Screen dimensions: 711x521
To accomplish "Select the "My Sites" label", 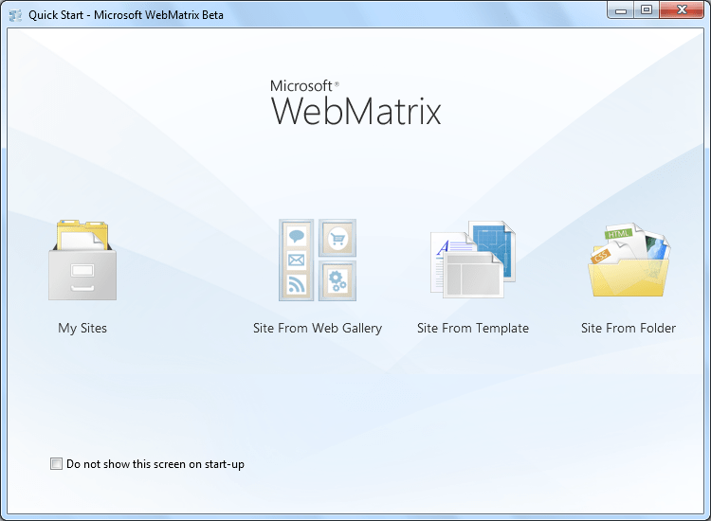I will 82,328.
